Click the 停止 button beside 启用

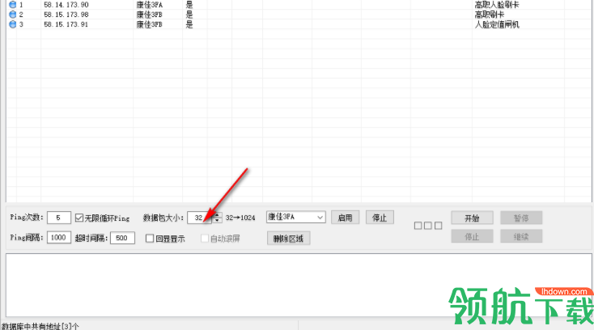pos(380,218)
